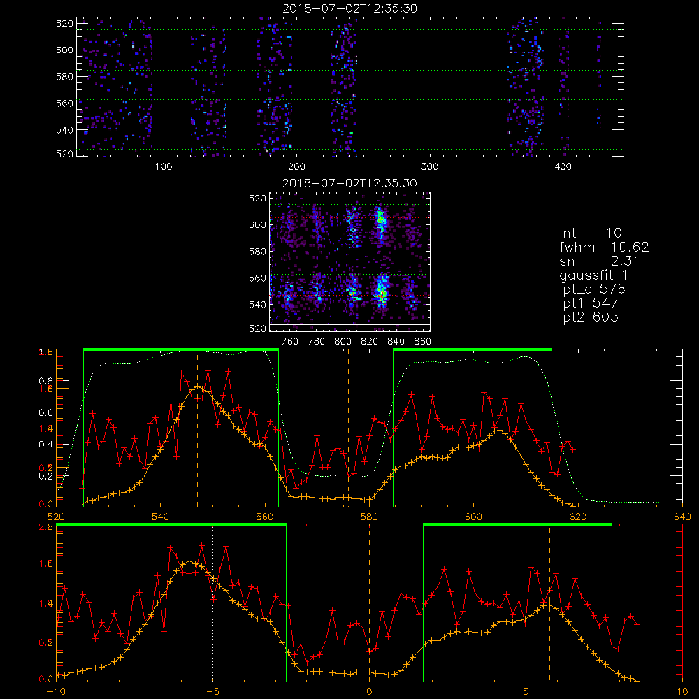Click x-axis label 580 on upper profile plot
The image size is (699, 699).
pos(369,517)
